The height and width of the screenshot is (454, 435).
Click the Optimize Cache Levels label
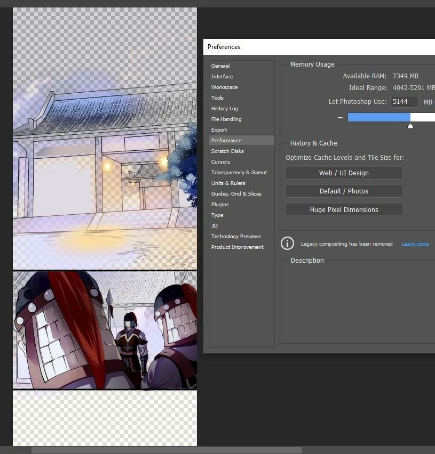click(344, 158)
